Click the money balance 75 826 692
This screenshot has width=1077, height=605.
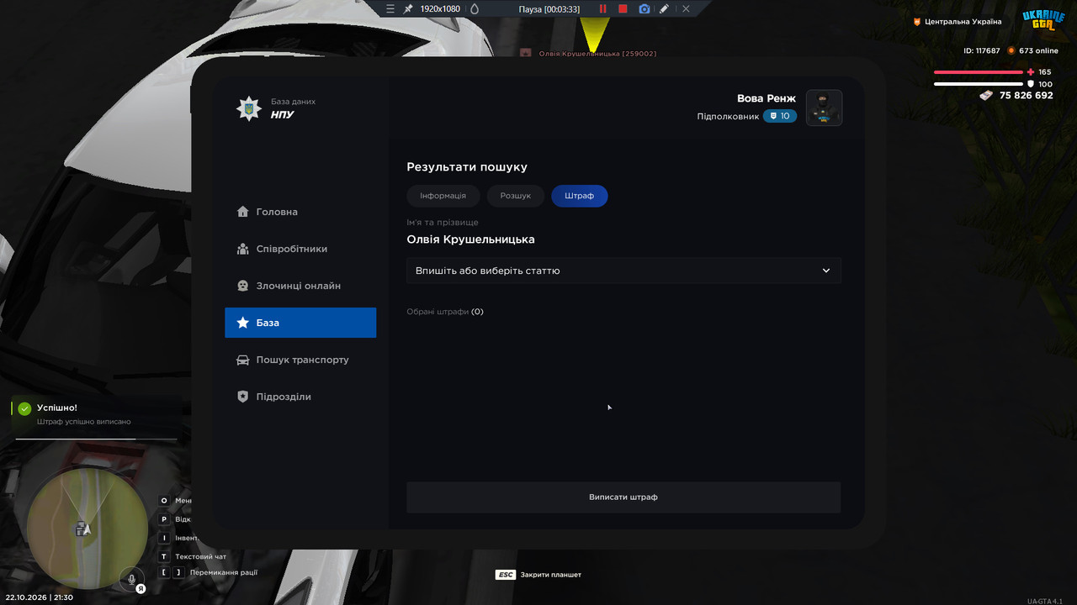click(x=1026, y=96)
